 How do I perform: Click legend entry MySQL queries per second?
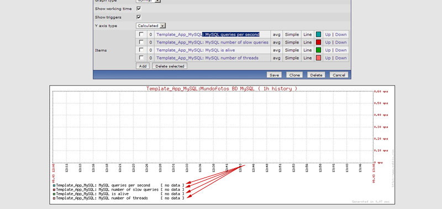(103, 185)
